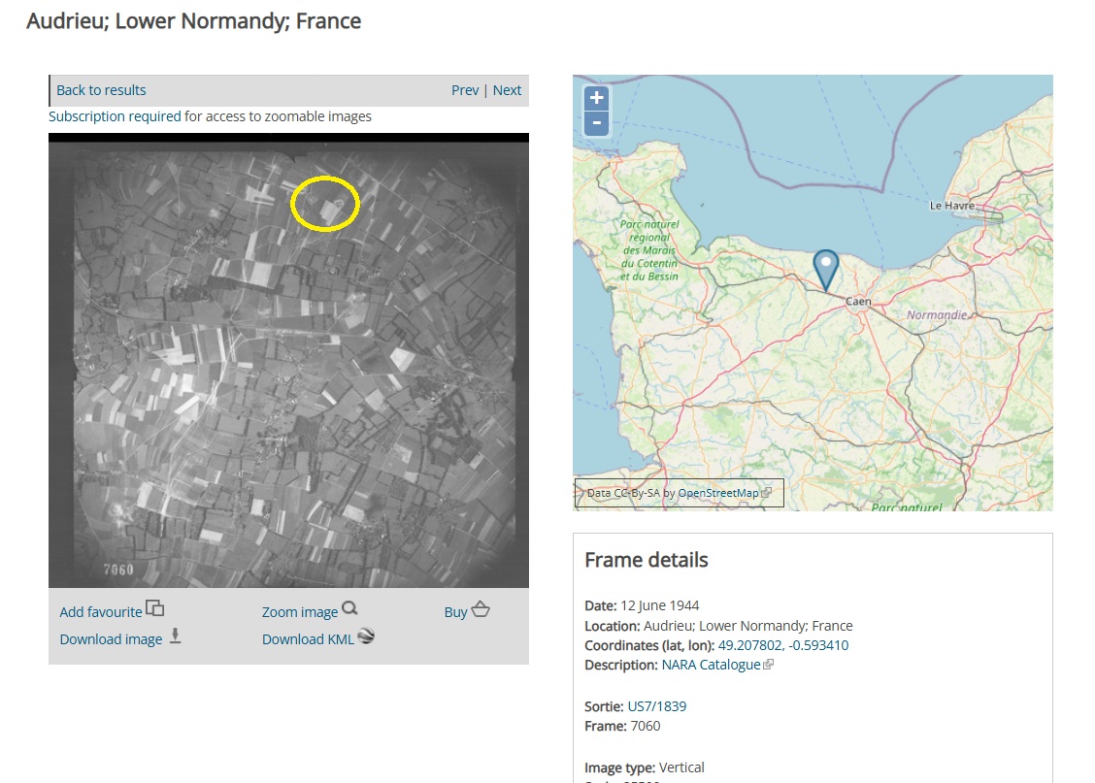The width and height of the screenshot is (1095, 783).
Task: Click the map zoom in plus button
Action: [x=596, y=98]
